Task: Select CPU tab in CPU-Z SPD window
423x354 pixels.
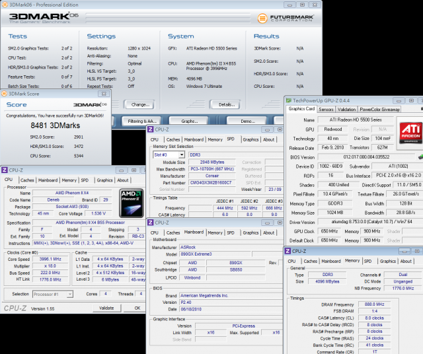Action: pyautogui.click(x=155, y=139)
